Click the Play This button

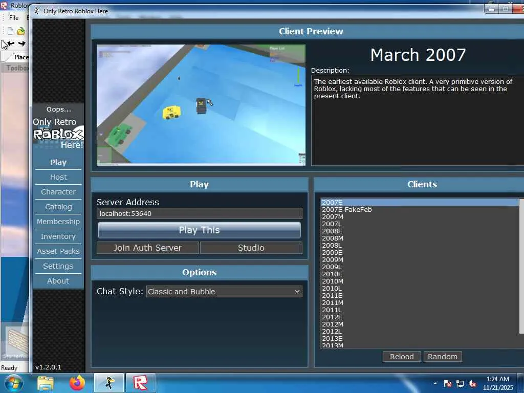pyautogui.click(x=200, y=230)
